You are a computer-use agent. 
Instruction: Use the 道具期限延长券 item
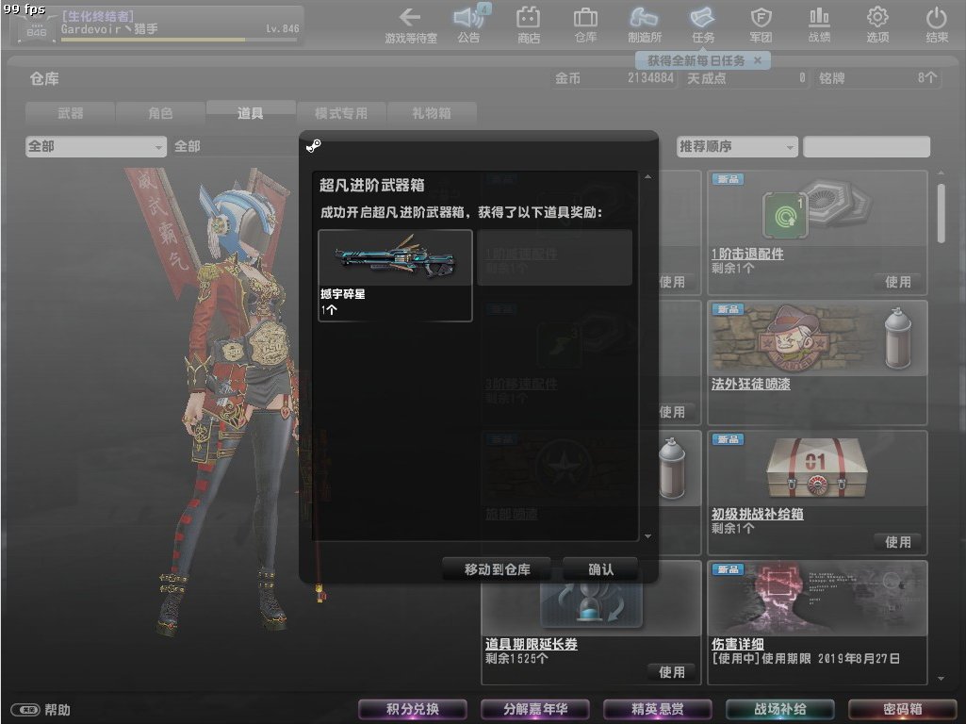click(671, 672)
